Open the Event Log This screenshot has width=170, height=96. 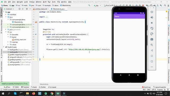click(146, 87)
